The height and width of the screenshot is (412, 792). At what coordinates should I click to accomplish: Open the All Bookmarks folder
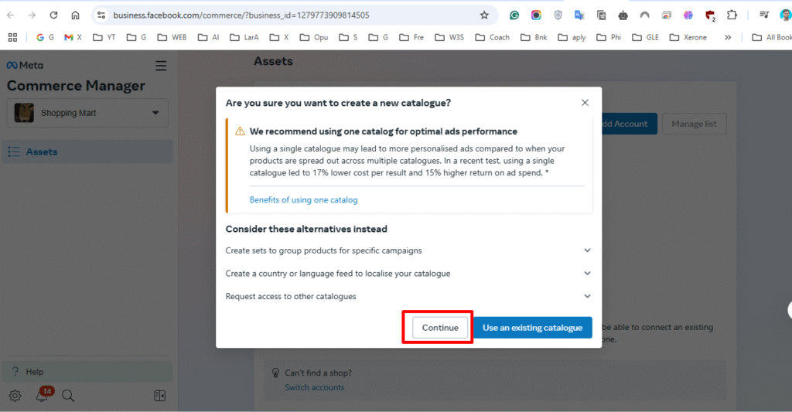[x=771, y=37]
